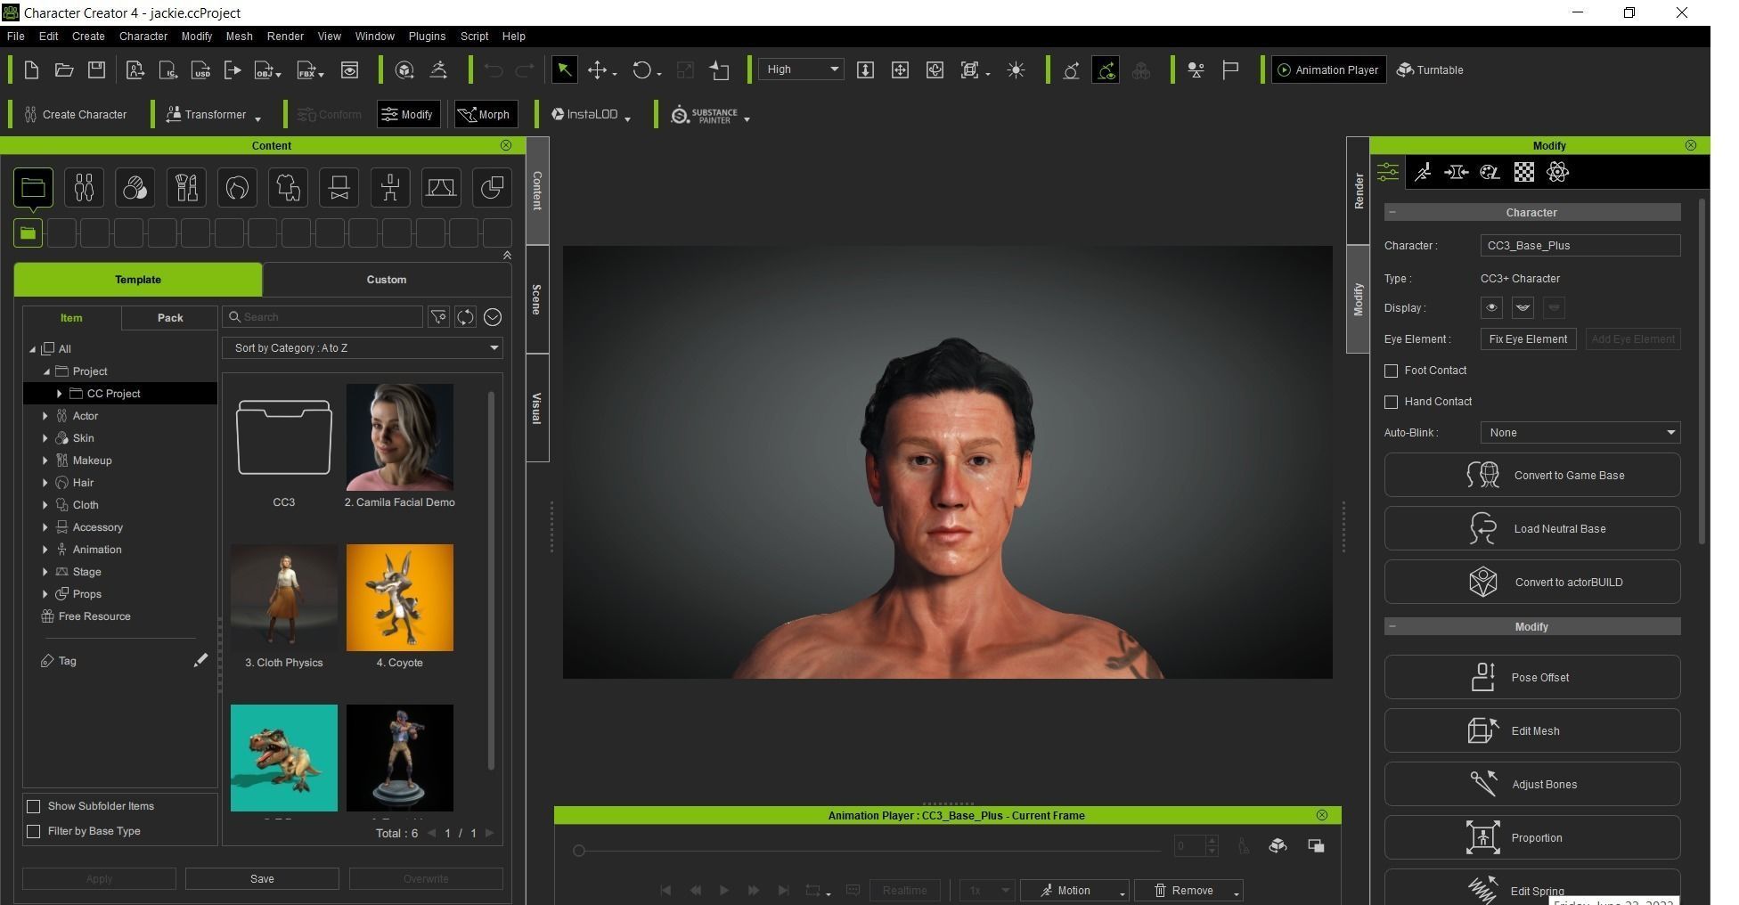The width and height of the screenshot is (1739, 905).
Task: Click the Pose Offset button
Action: [1532, 677]
